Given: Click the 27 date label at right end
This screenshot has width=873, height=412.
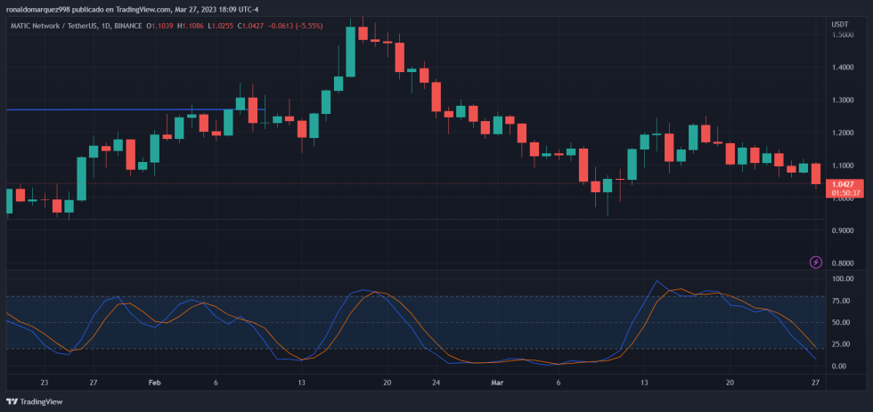Looking at the screenshot, I should click(815, 383).
